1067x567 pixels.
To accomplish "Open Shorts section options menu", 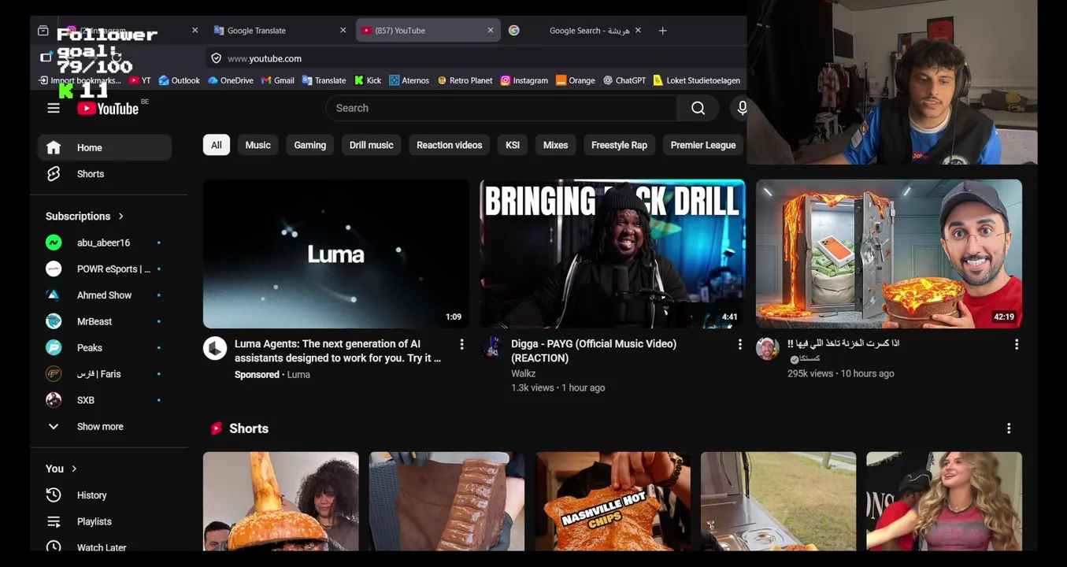I will tap(1009, 428).
